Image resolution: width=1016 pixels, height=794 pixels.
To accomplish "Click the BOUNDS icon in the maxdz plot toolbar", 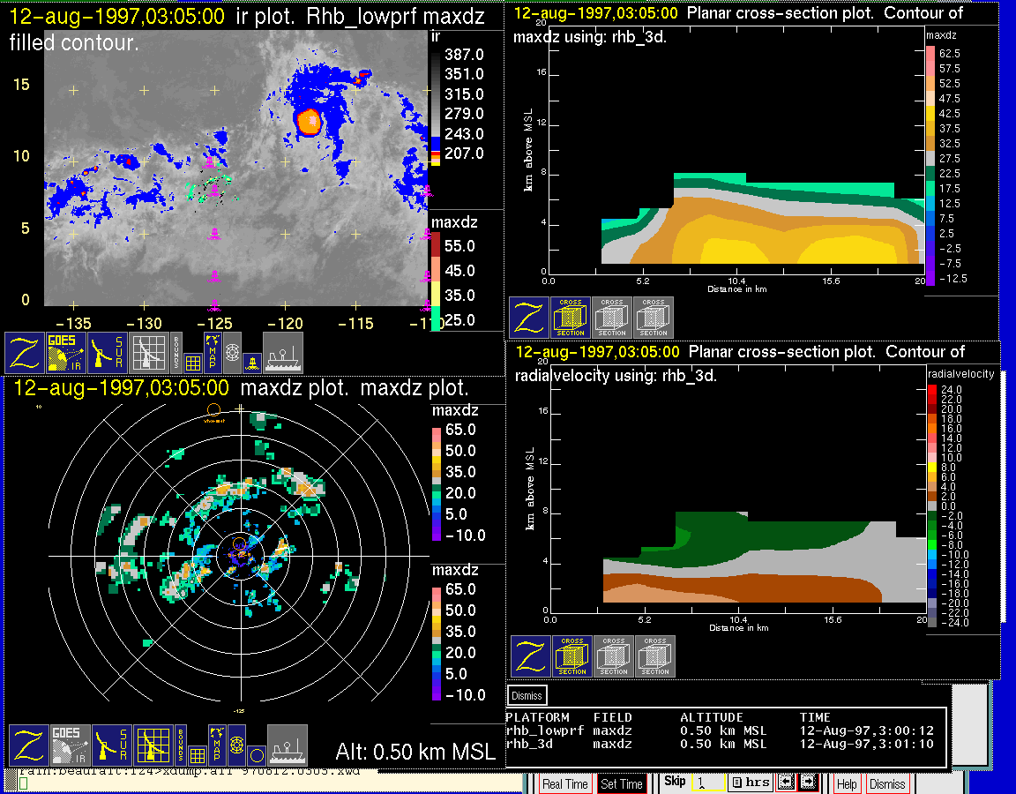I will (x=179, y=745).
